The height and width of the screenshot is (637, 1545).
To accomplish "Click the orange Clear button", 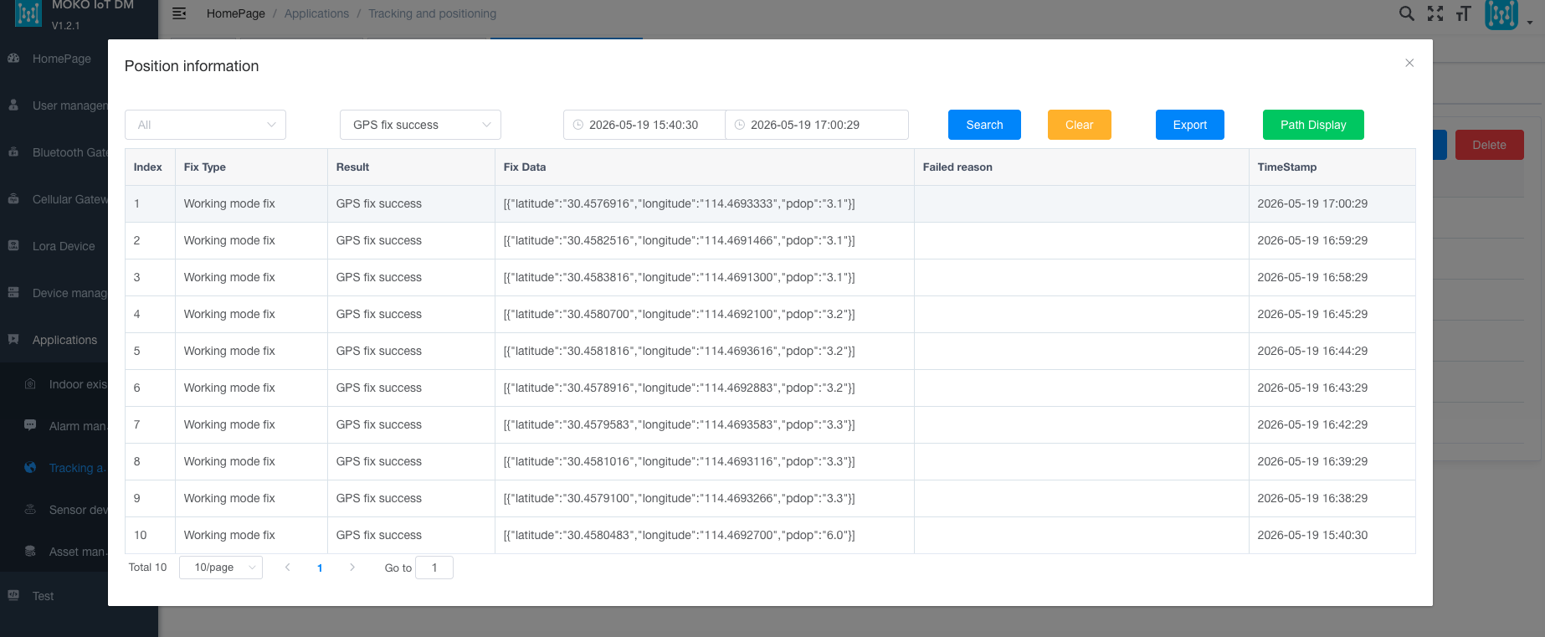I will point(1079,125).
